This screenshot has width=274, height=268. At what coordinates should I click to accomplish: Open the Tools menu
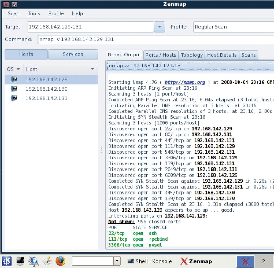click(x=34, y=13)
